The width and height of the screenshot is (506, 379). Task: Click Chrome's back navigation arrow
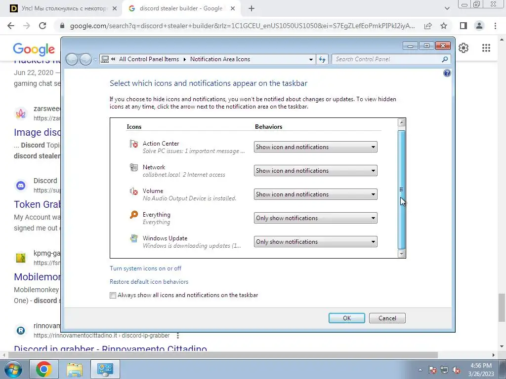click(11, 26)
